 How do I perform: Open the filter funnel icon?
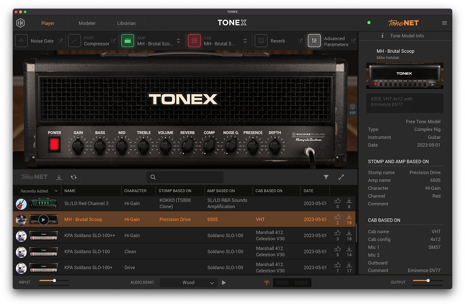click(326, 177)
